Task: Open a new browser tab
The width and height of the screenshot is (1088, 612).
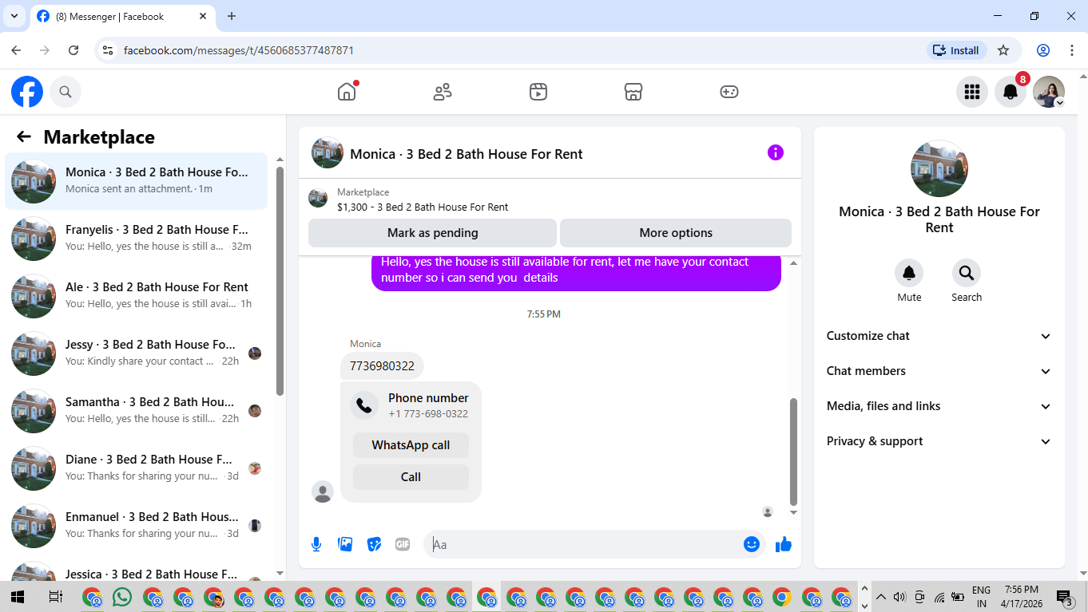Action: [x=232, y=16]
